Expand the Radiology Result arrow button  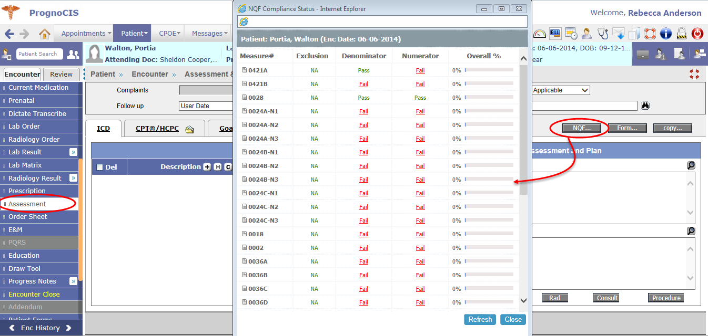(74, 178)
